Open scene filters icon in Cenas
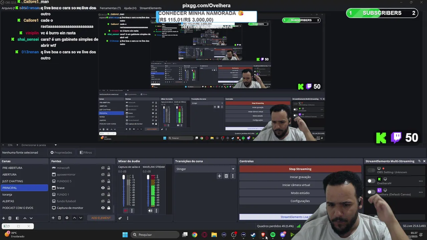 pyautogui.click(x=17, y=218)
